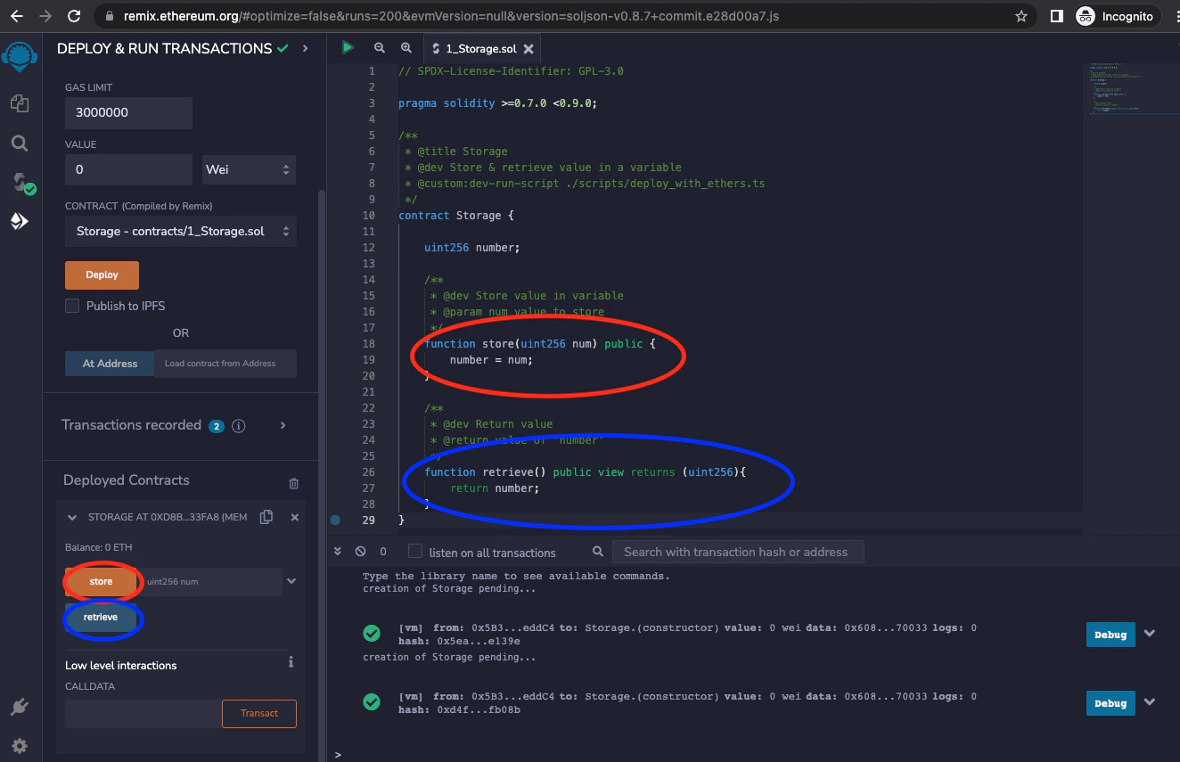Click the At Address button

110,364
